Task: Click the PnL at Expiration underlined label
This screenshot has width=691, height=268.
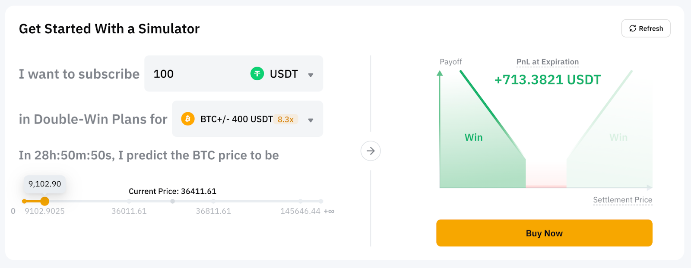Action: tap(548, 62)
